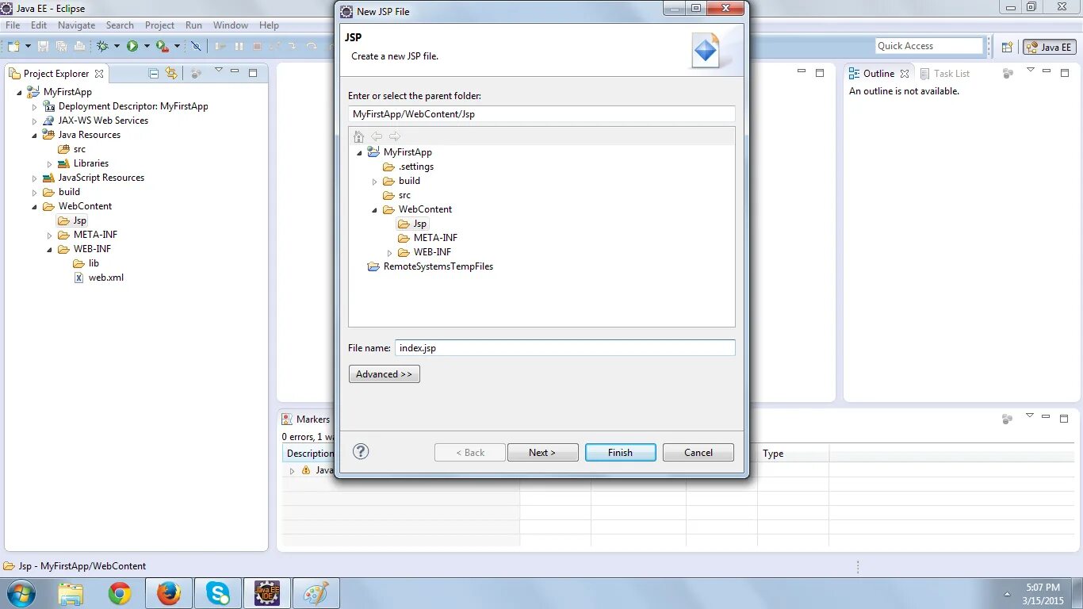The height and width of the screenshot is (609, 1083).
Task: Click Cancel in New JSP File dialog
Action: [x=698, y=452]
